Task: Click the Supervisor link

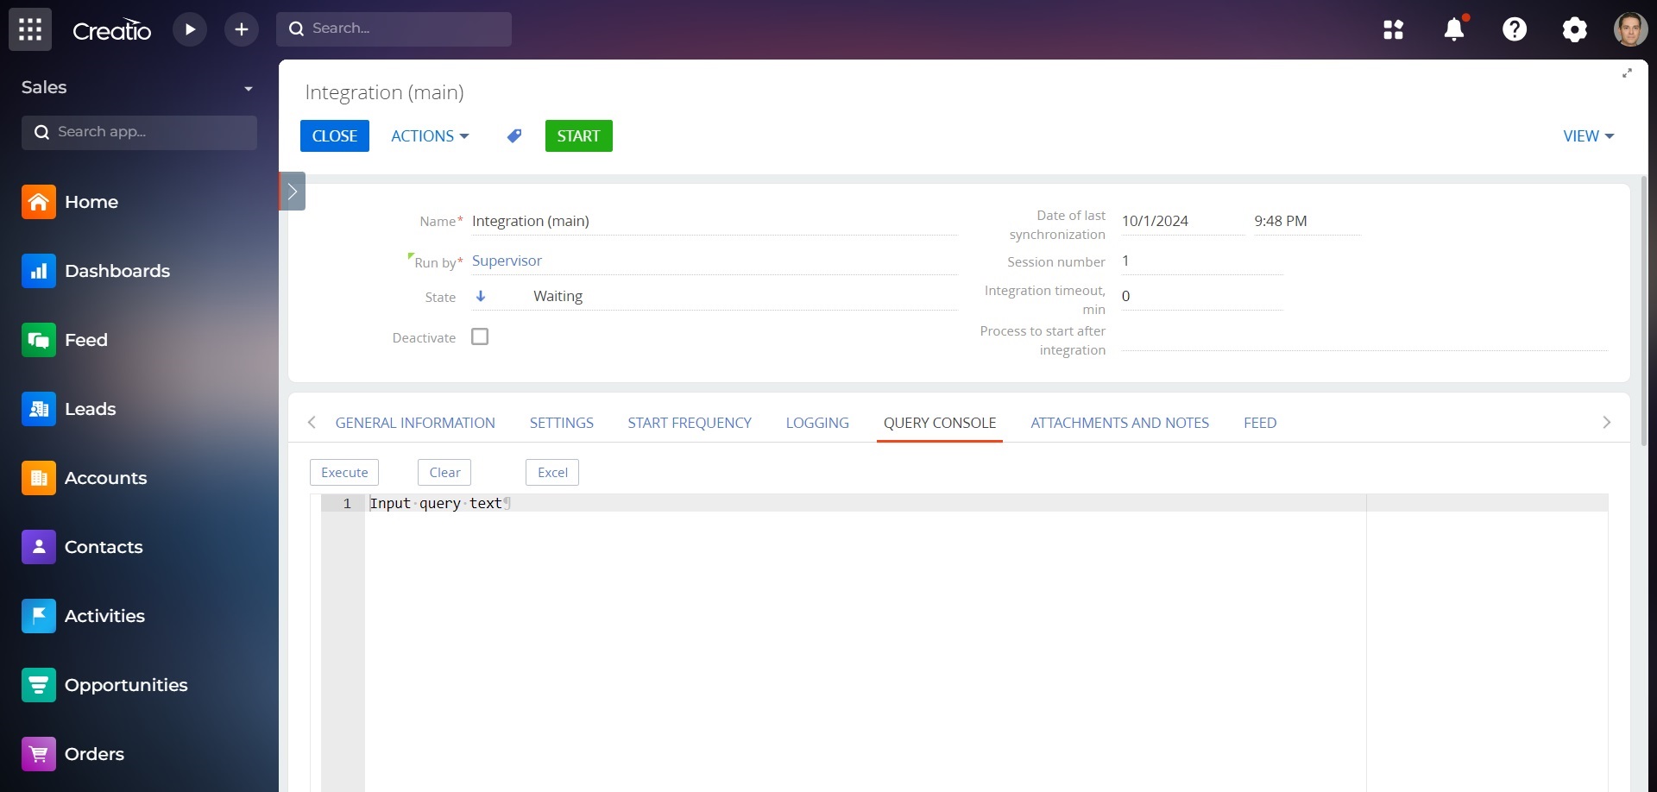Action: coord(507,261)
